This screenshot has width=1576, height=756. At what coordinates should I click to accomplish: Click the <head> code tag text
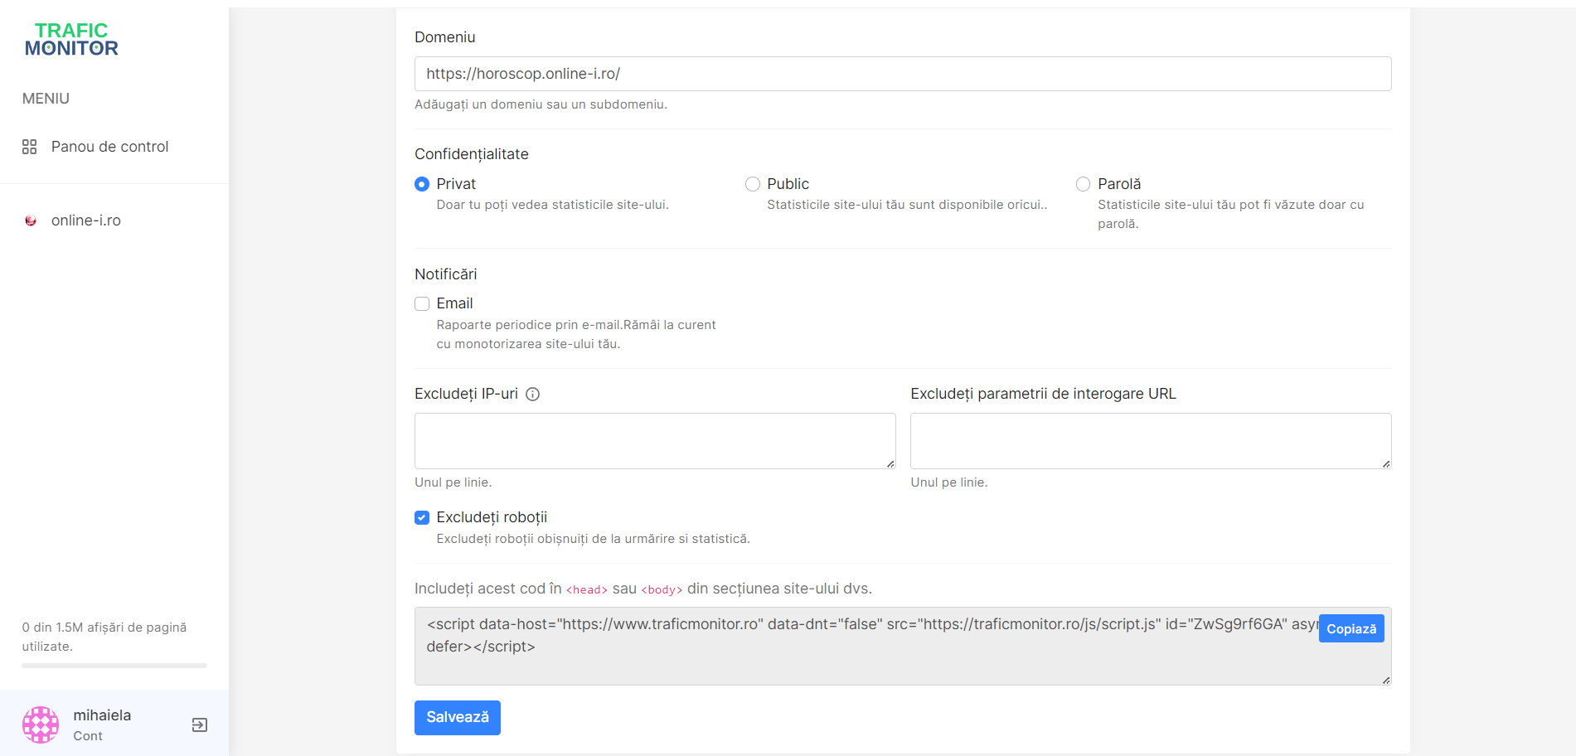[587, 589]
